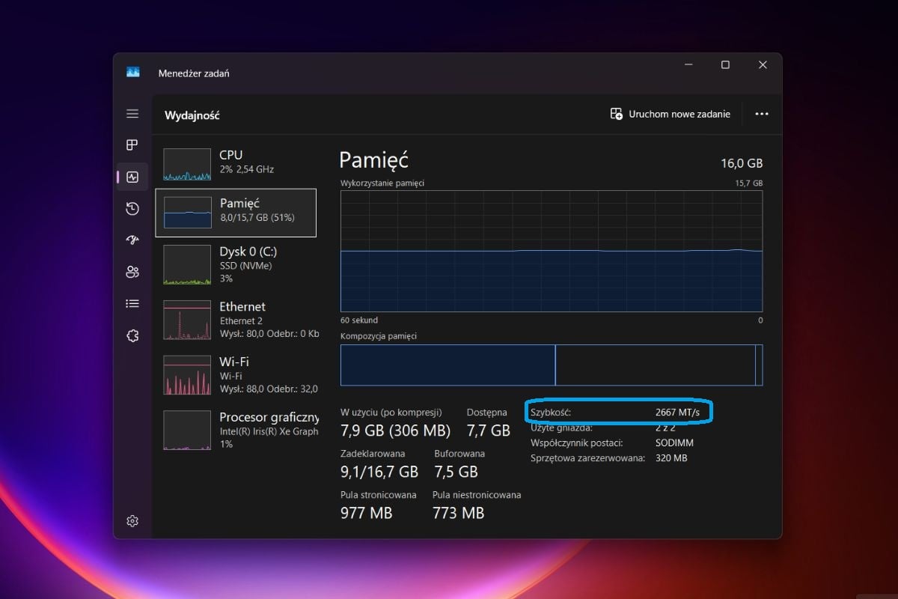Select CPU in the performance list

(236, 164)
